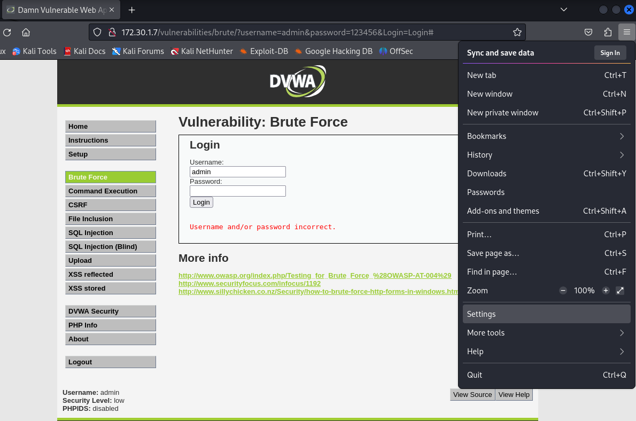Select New private window
Image resolution: width=636 pixels, height=421 pixels.
click(x=546, y=112)
